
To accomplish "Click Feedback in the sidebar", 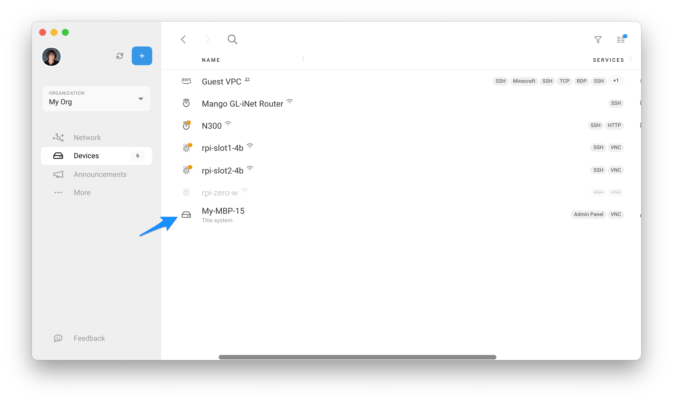I will click(x=97, y=338).
